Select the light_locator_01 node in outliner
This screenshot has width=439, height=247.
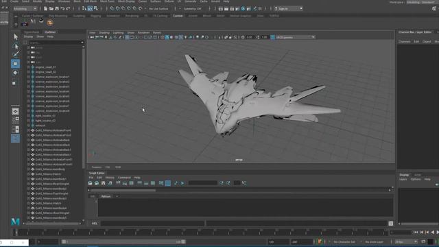click(x=45, y=116)
